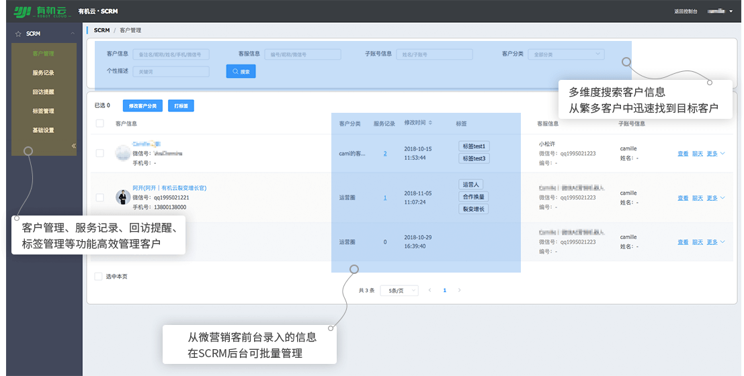
Task: Click the 运营人 tag
Action: tap(470, 185)
